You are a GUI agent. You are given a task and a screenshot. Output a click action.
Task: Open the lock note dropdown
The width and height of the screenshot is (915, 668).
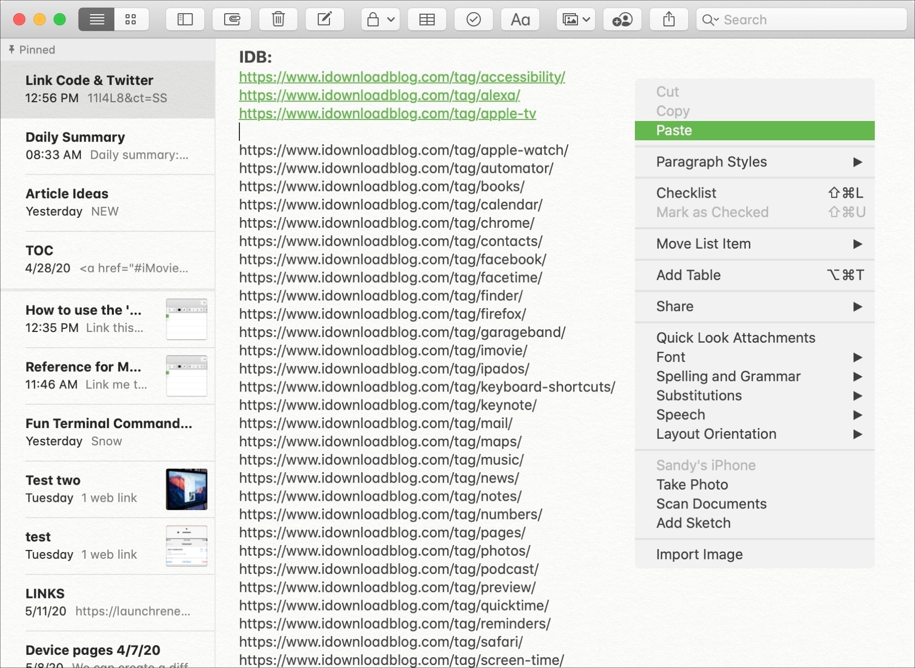[x=381, y=20]
